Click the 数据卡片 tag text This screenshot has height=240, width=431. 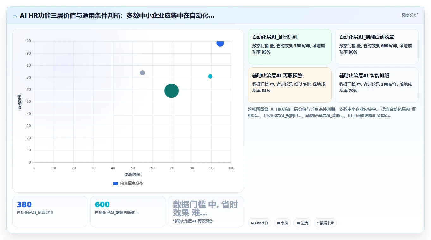[x=327, y=223]
